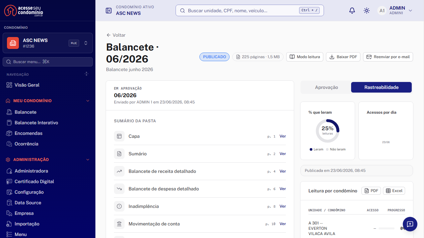The width and height of the screenshot is (424, 238).
Task: Open Ver link for Inadimplência
Action: coord(283,206)
